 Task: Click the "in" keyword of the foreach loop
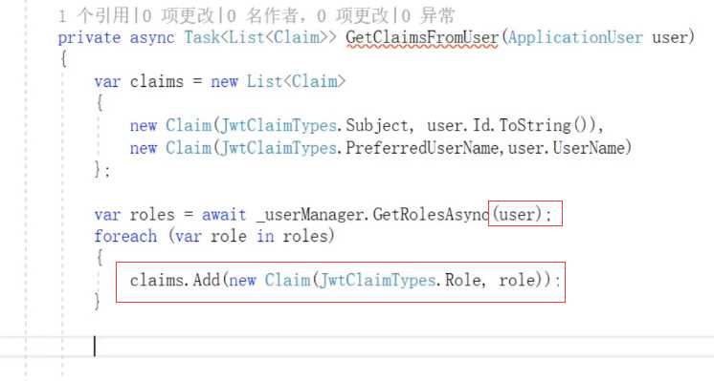pyautogui.click(x=265, y=236)
